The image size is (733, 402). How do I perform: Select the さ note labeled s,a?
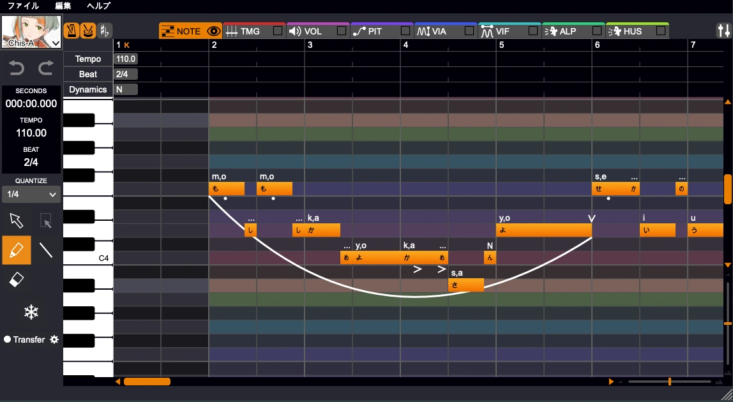click(466, 285)
